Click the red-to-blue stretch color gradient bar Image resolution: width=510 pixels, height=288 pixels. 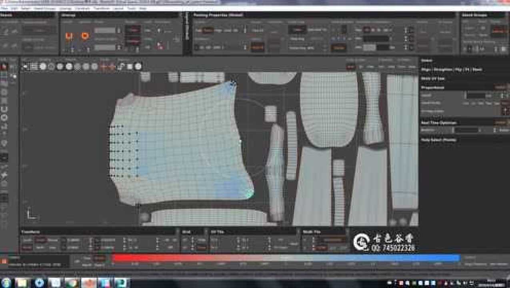click(x=286, y=258)
